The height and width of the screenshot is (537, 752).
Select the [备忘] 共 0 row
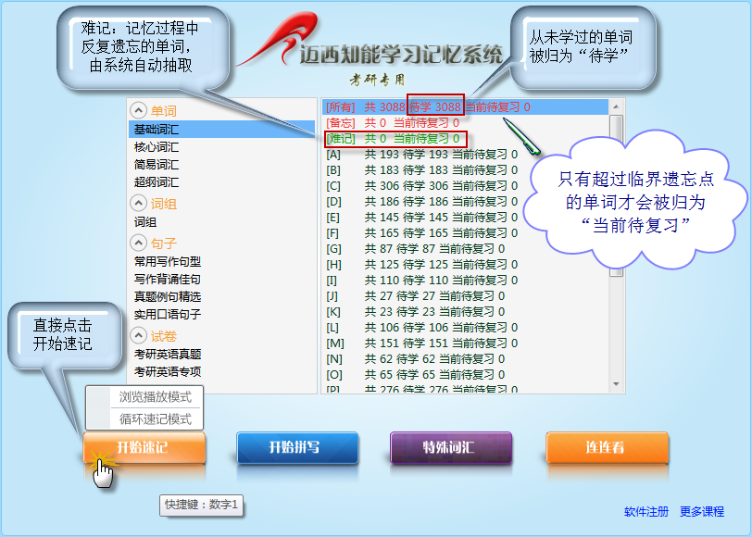465,123
